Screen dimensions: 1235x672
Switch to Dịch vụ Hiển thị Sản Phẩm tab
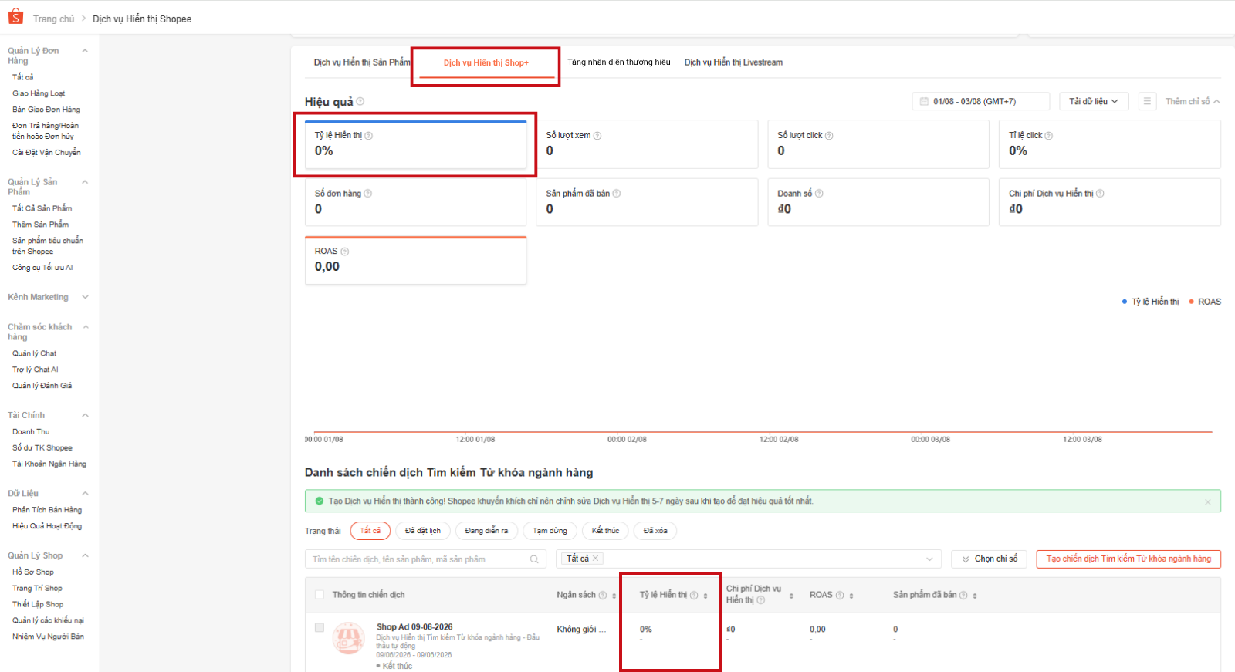362,62
